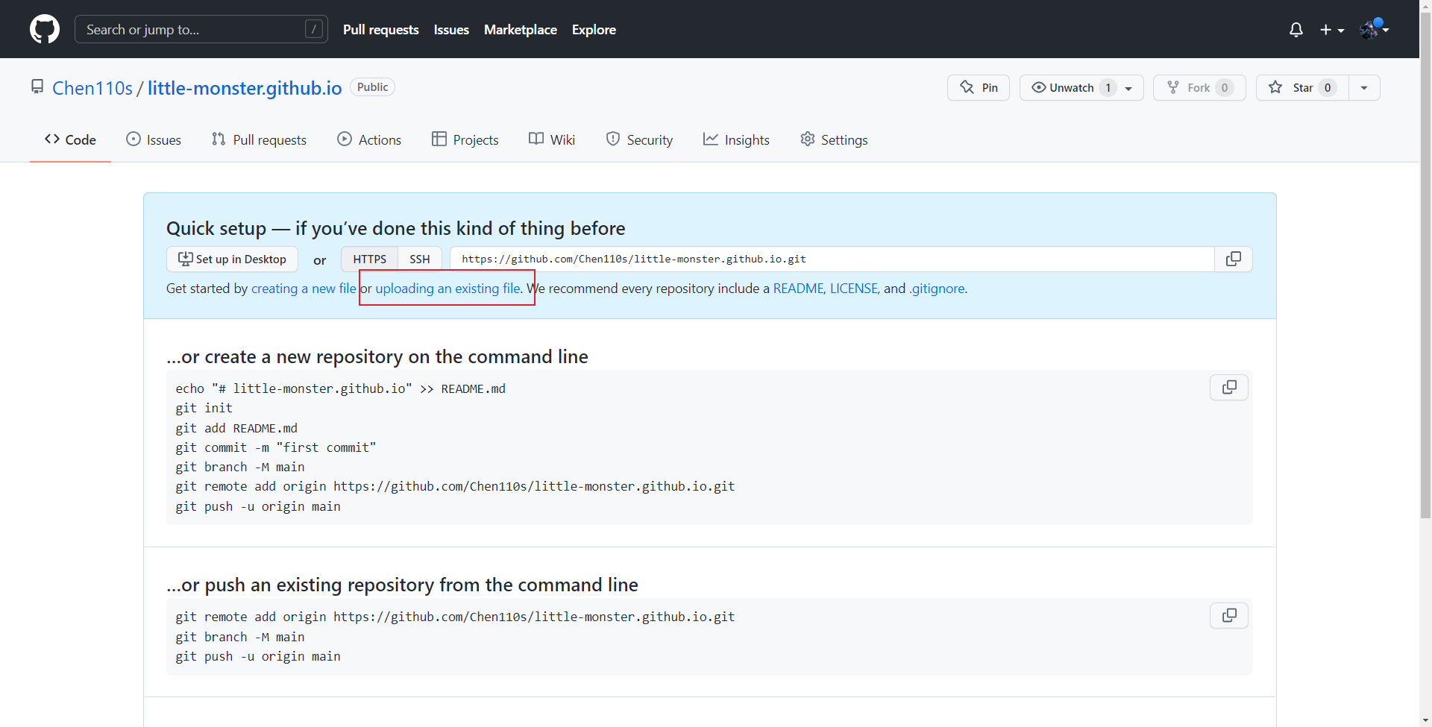Switch to the repository Issues tab
1432x727 pixels.
pos(154,139)
